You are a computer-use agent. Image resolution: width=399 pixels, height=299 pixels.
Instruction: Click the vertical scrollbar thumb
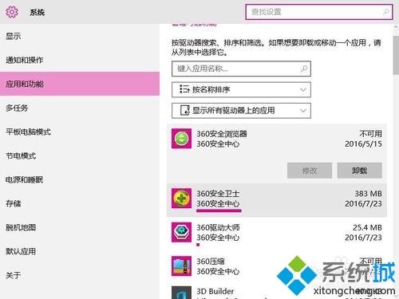(396, 55)
